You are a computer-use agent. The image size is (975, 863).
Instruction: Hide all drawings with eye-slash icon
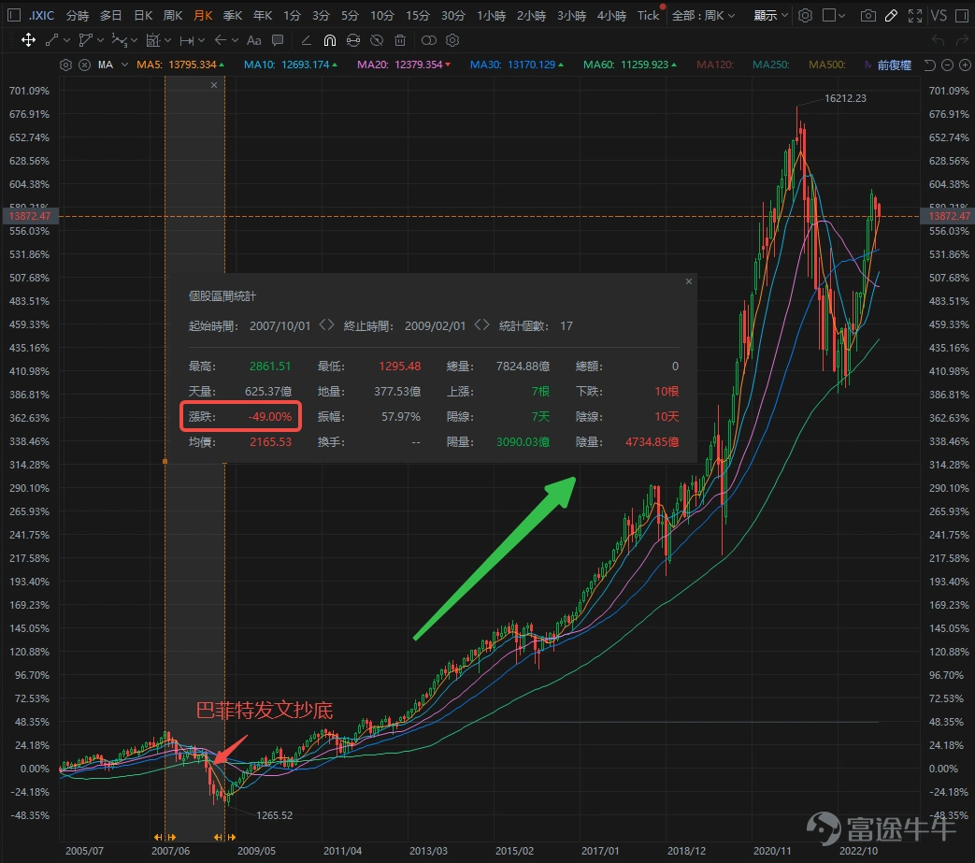click(377, 40)
